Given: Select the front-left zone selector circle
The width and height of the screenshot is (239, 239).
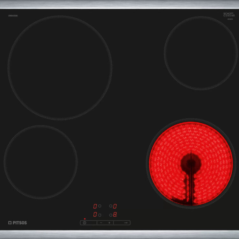Looking at the screenshot, I should pos(100,215).
